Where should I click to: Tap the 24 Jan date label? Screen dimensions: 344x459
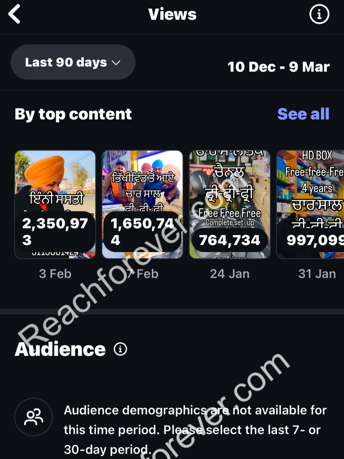[x=230, y=274]
